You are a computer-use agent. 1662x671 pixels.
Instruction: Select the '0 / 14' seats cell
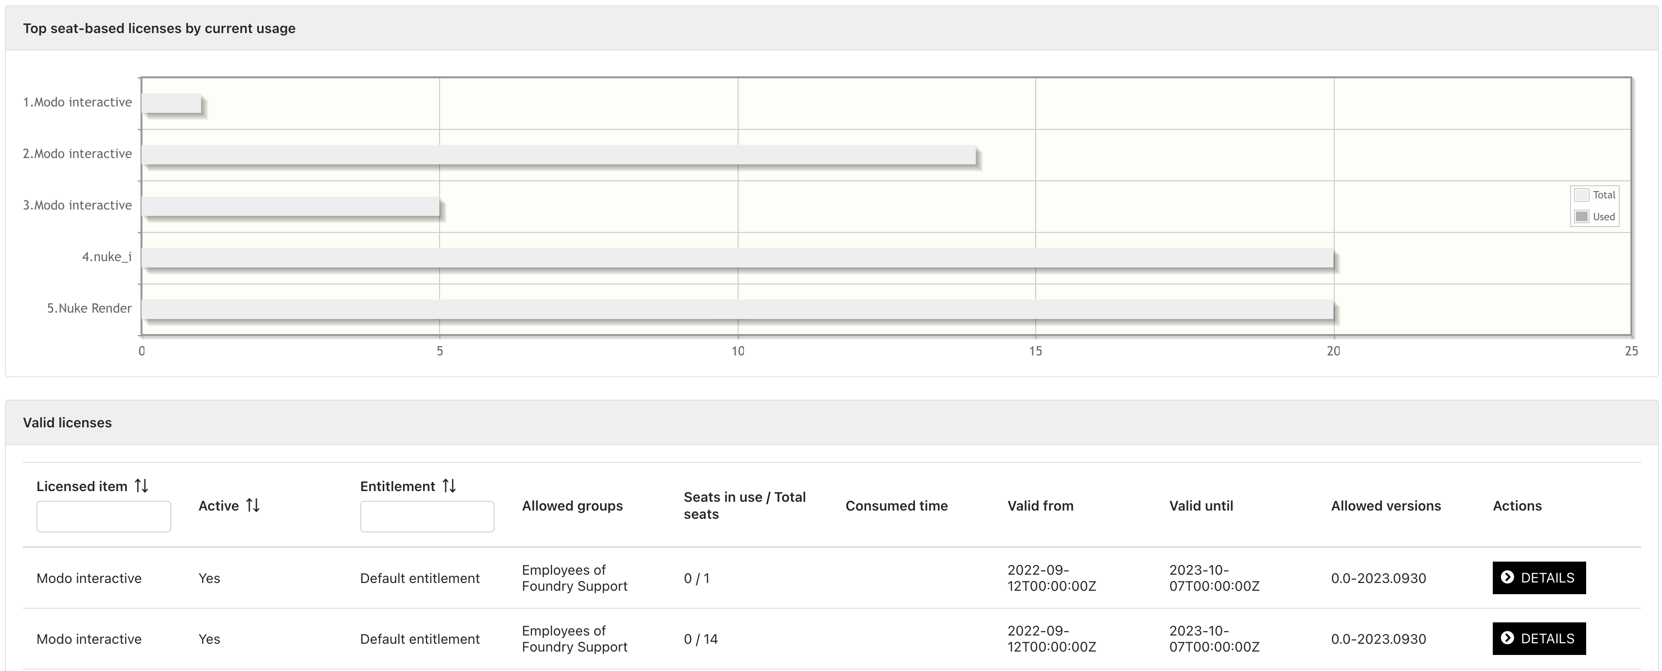pos(701,639)
